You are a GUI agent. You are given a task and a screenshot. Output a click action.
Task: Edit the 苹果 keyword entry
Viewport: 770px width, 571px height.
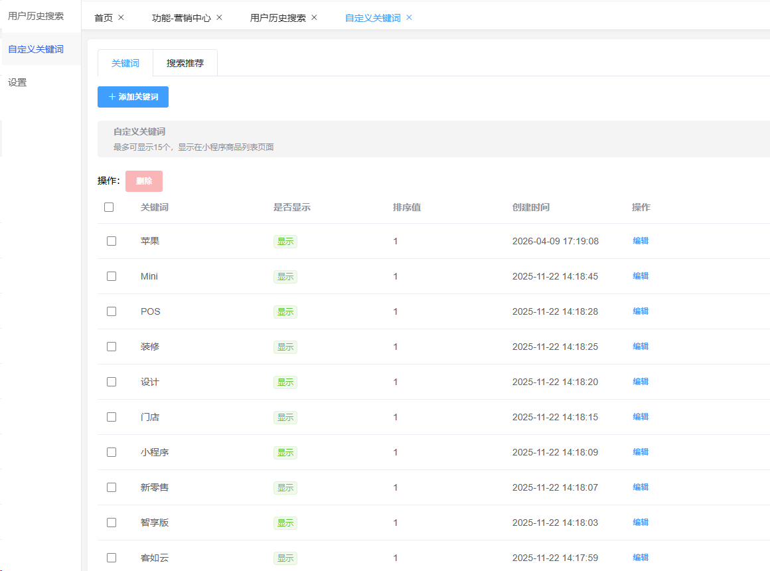641,241
